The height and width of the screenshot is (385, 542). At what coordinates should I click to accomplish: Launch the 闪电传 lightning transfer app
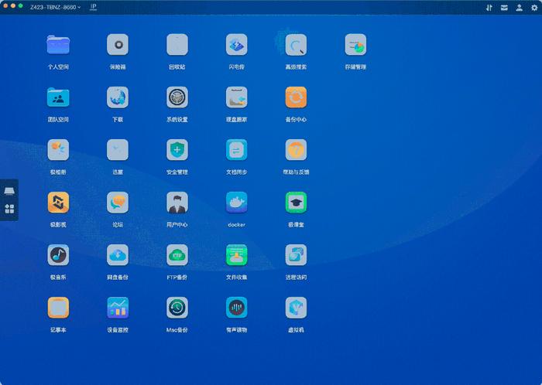[236, 45]
